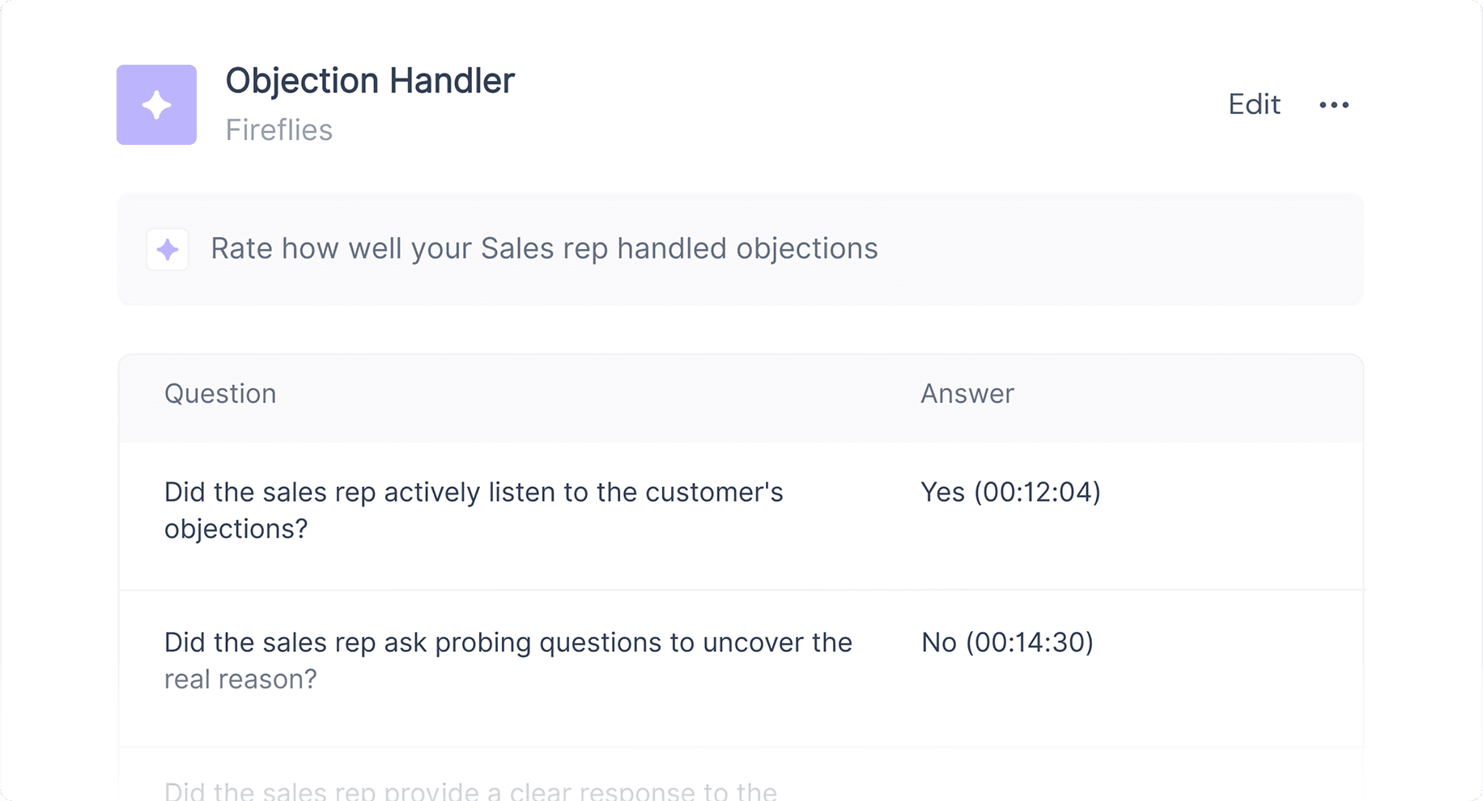This screenshot has width=1483, height=801.
Task: Click the 'ask probing questions' question text
Action: 508,642
